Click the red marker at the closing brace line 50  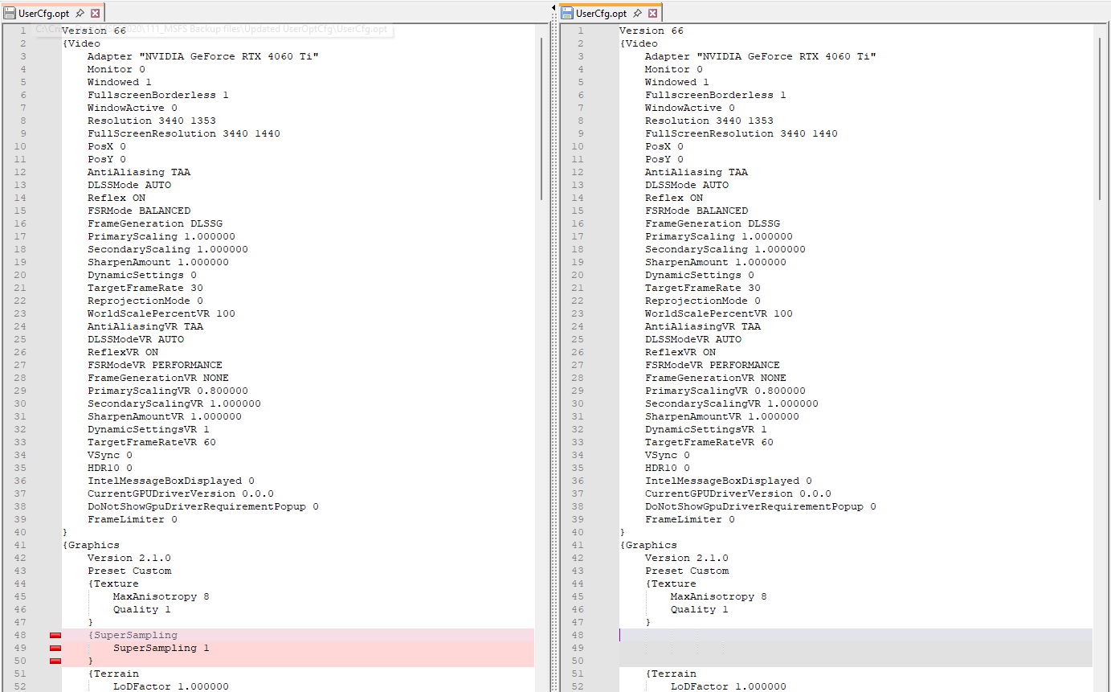[55, 661]
